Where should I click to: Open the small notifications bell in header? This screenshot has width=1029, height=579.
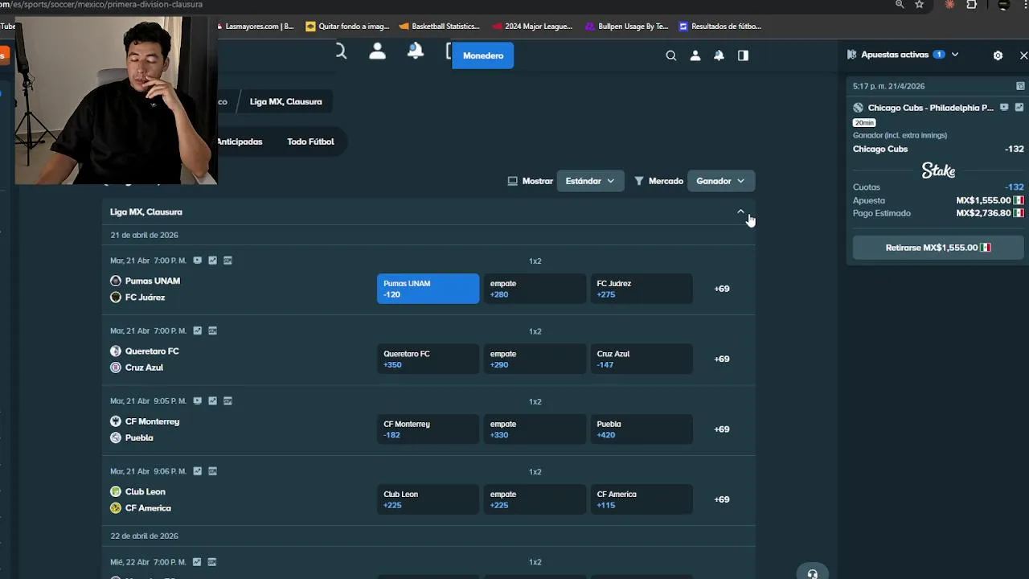[x=719, y=55]
